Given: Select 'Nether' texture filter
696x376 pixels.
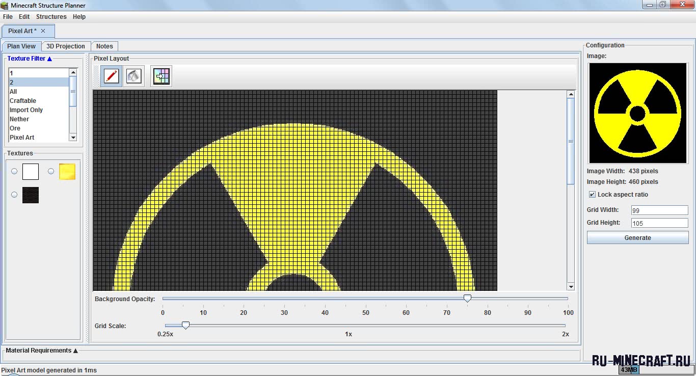Looking at the screenshot, I should [x=39, y=119].
